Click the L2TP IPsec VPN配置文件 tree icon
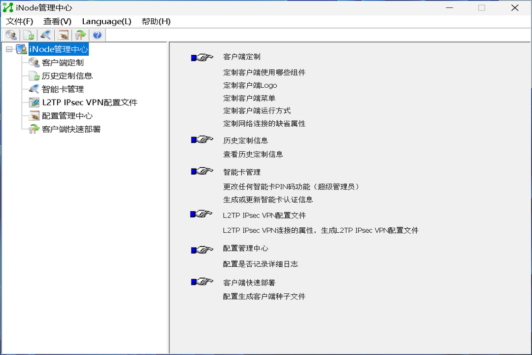Image resolution: width=532 pixels, height=355 pixels. tap(33, 103)
